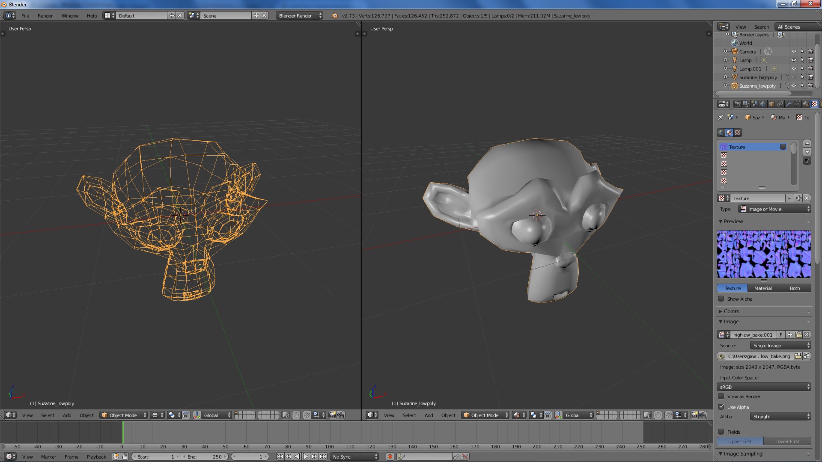Show other data textures context icon

click(x=738, y=133)
